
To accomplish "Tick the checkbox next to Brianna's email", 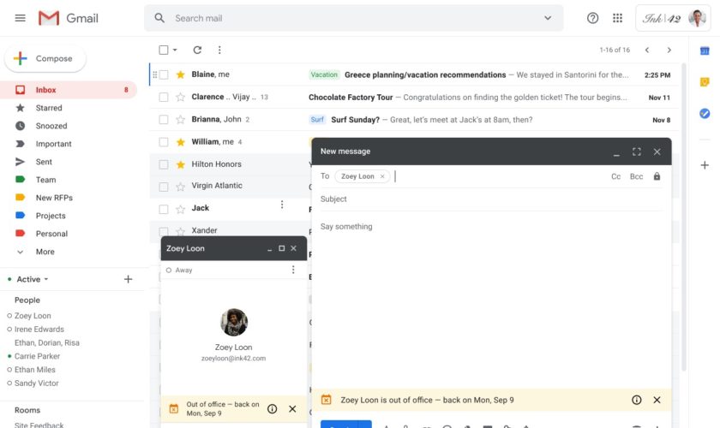I will (164, 120).
